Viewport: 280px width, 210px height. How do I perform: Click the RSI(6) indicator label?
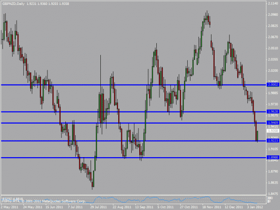click(x=13, y=198)
